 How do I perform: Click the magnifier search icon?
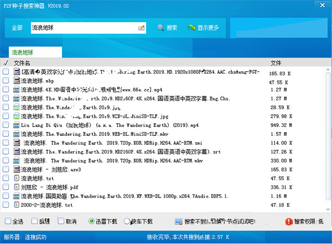coord(160,28)
